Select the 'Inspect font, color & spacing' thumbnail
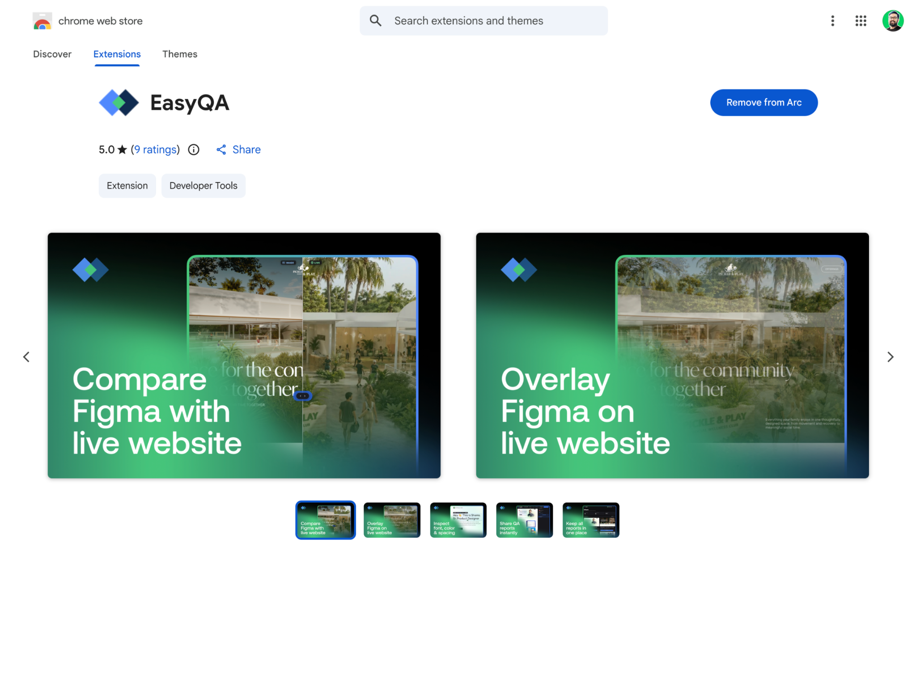This screenshot has width=916, height=687. point(458,520)
